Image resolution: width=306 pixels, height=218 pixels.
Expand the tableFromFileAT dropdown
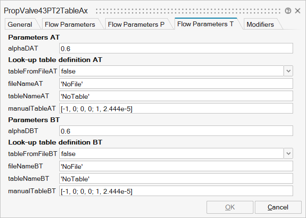(x=288, y=71)
